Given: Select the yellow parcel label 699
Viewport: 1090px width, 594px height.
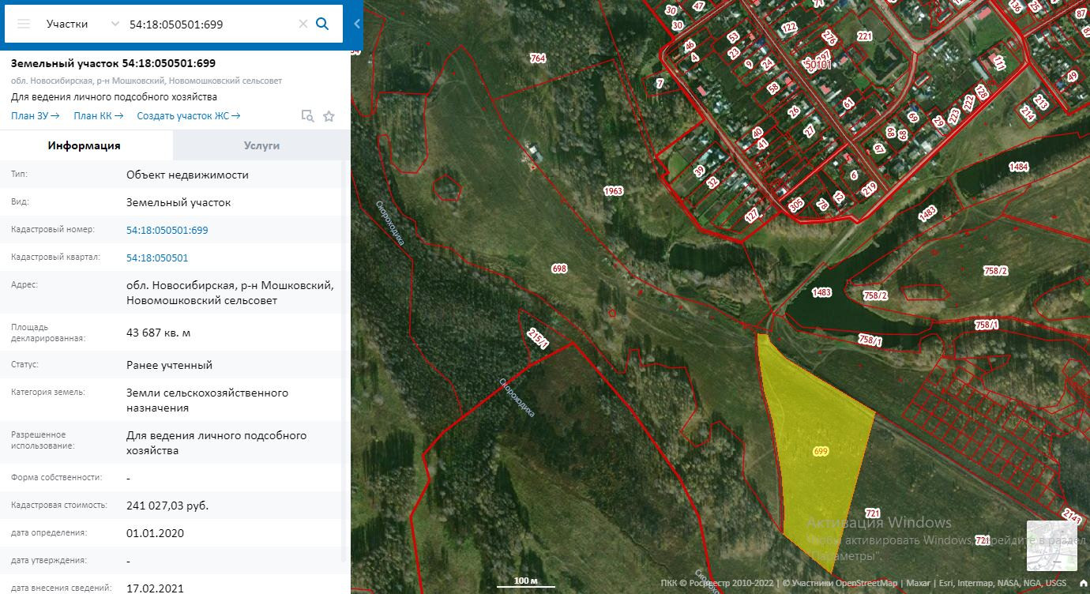Looking at the screenshot, I should click(821, 451).
